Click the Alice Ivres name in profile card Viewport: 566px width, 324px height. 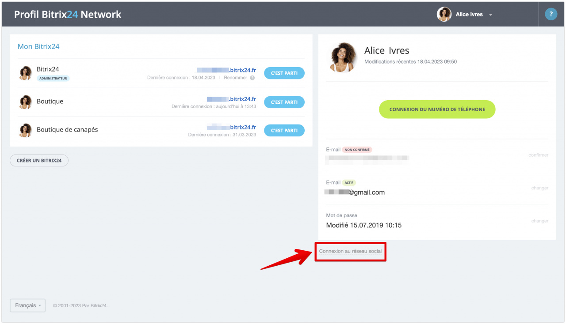pos(387,51)
